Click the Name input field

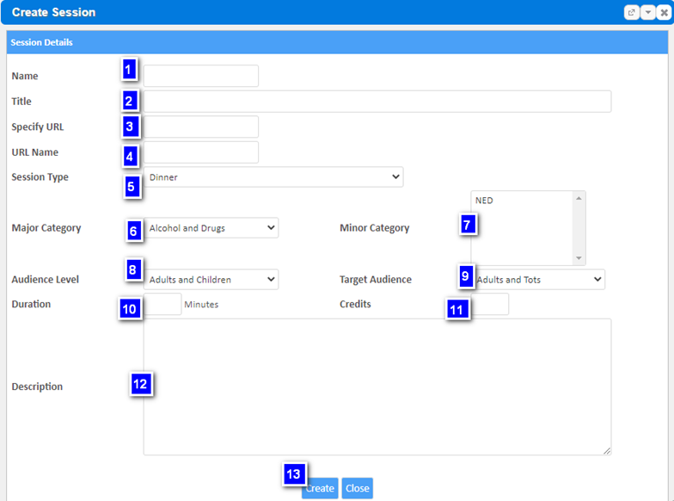(201, 76)
